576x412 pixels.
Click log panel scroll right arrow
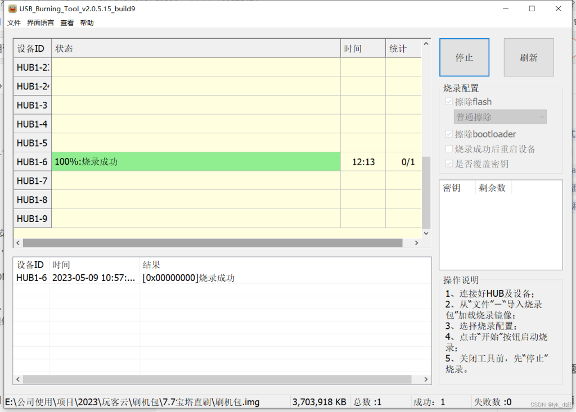point(426,379)
